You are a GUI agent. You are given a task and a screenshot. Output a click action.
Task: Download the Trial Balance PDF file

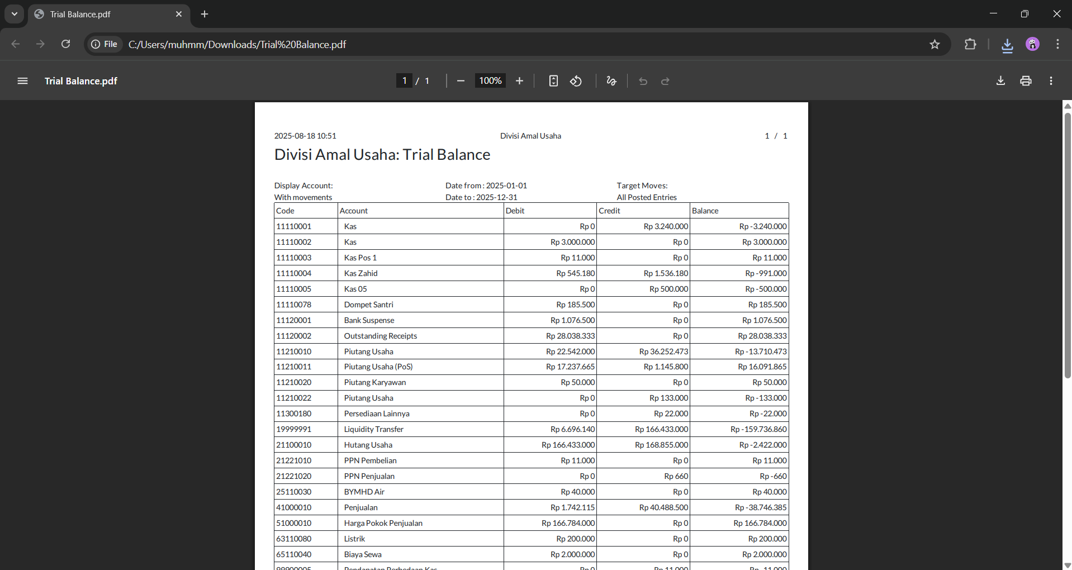(1000, 81)
